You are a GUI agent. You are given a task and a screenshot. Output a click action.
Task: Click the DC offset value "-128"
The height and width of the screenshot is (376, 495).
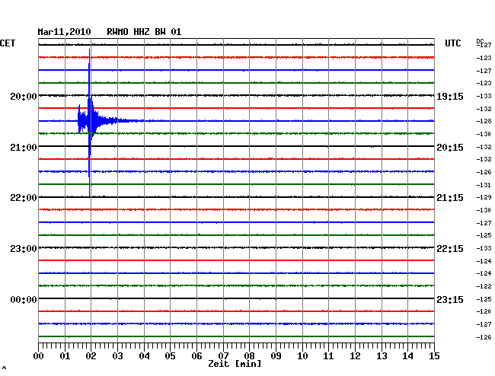484,121
